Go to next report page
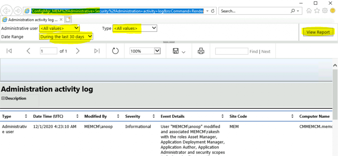Image resolution: width=338 pixels, height=156 pixels. [78, 51]
